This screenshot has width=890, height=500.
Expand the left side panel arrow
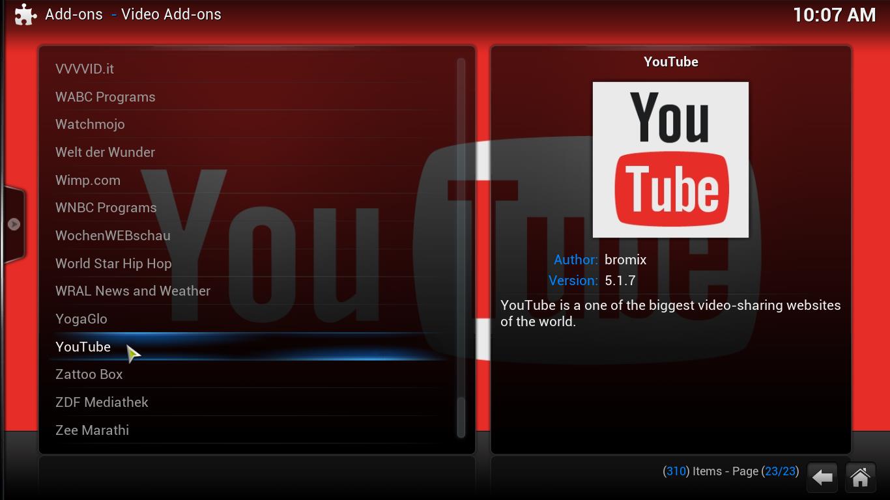coord(14,224)
